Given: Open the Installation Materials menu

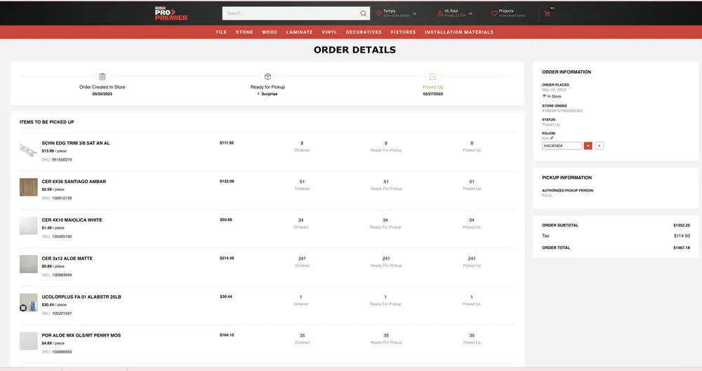Looking at the screenshot, I should tap(459, 32).
